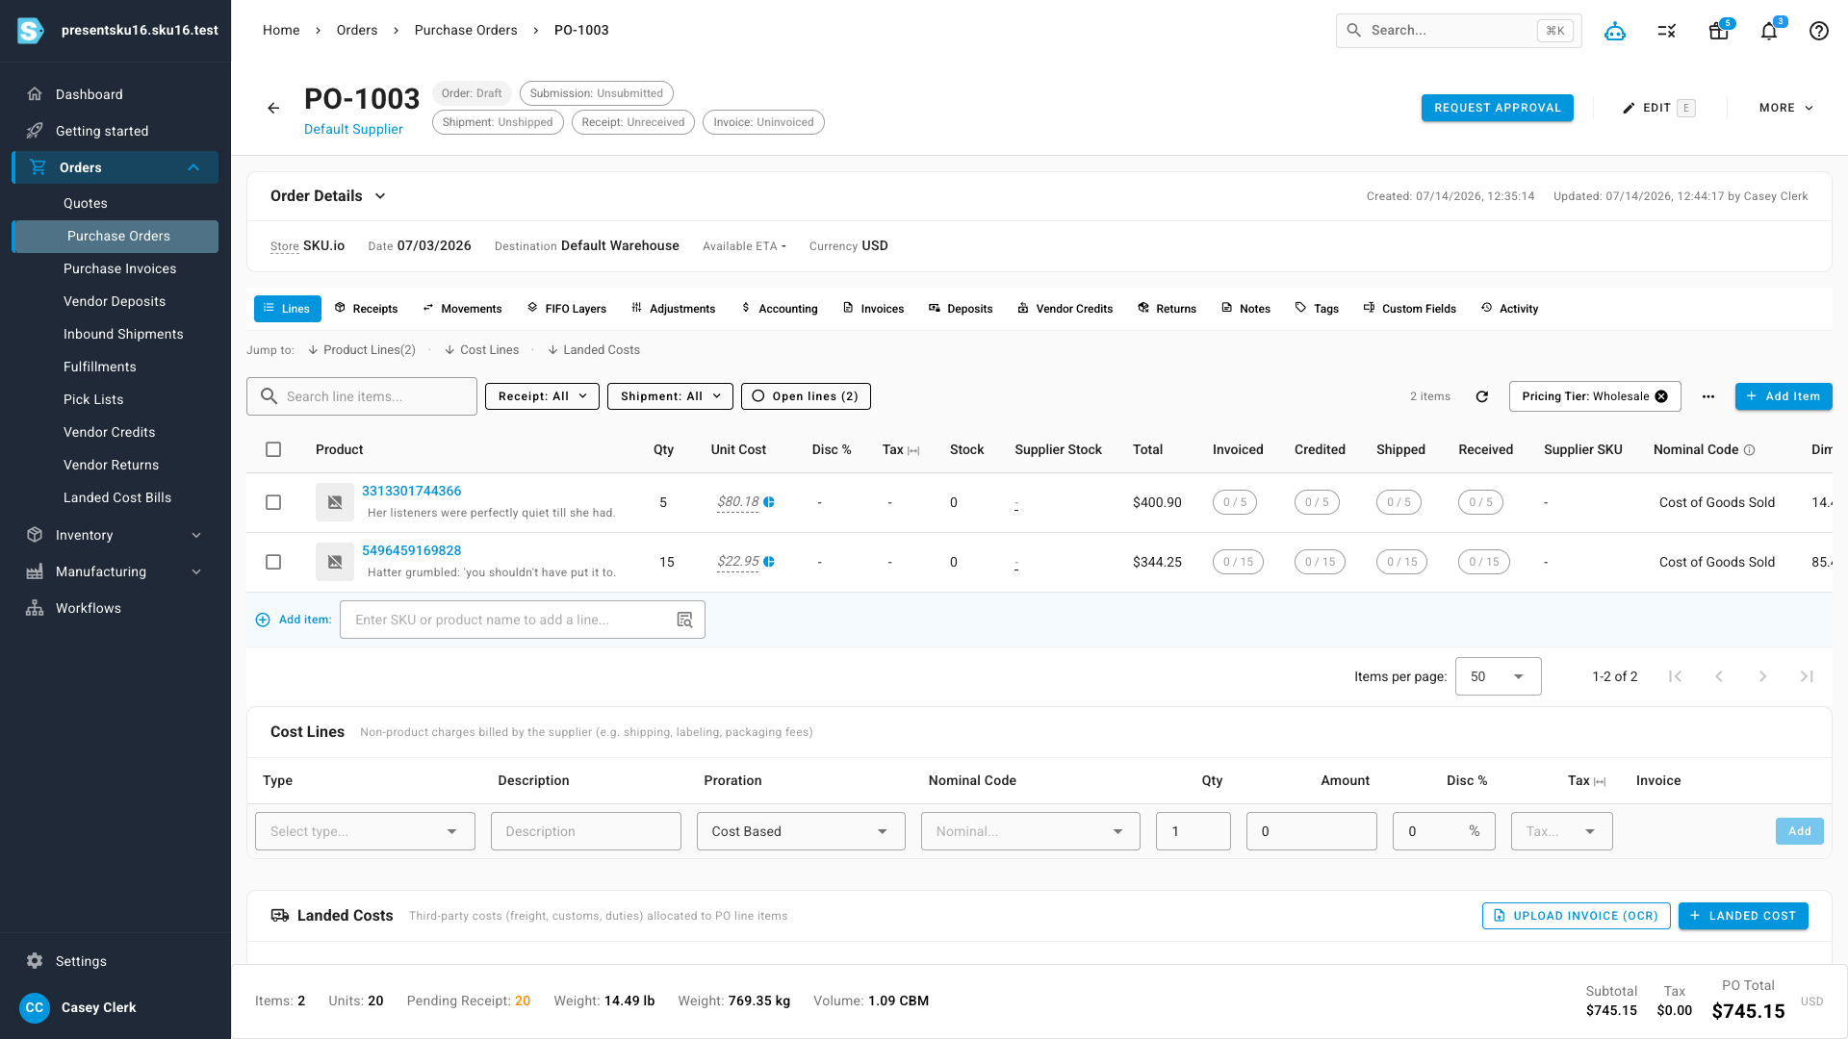1848x1039 pixels.
Task: Go to the first page of line items
Action: pyautogui.click(x=1675, y=676)
